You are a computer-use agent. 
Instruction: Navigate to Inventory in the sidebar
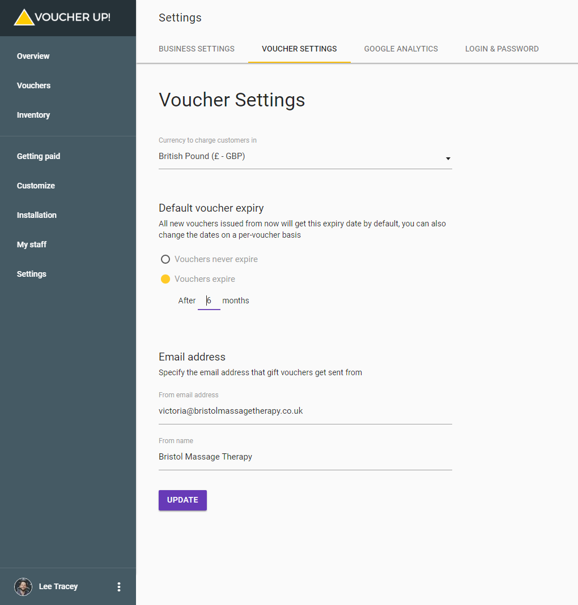click(33, 115)
